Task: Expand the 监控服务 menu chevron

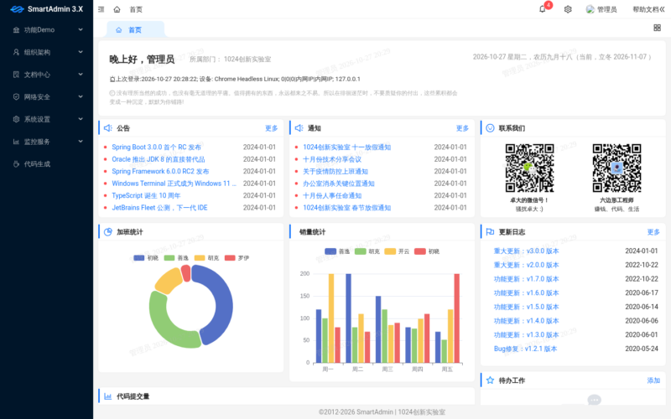Action: pos(81,141)
